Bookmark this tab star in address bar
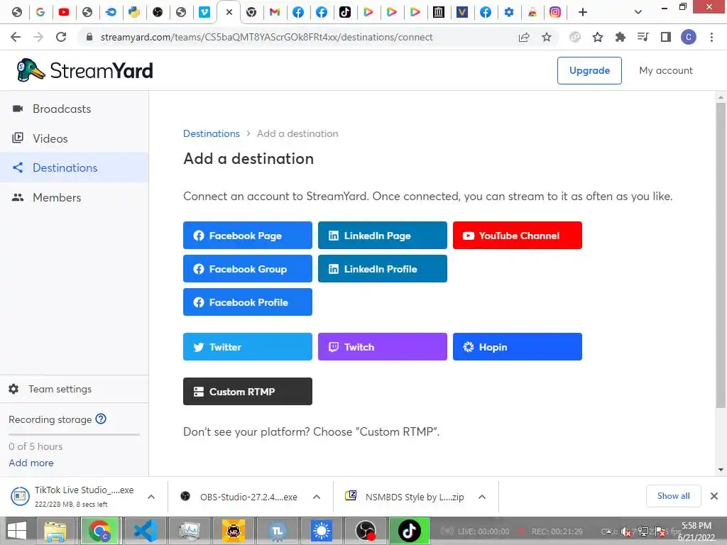Viewport: 727px width, 545px height. [547, 37]
